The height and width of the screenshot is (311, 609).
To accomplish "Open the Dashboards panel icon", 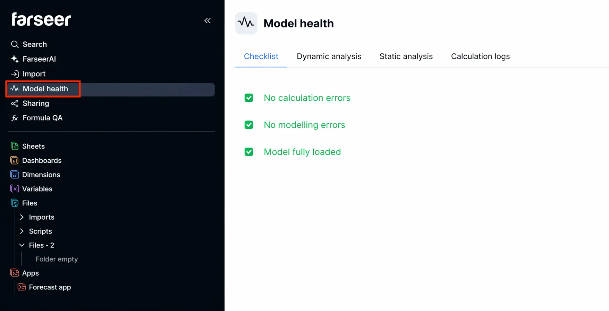I will (14, 160).
